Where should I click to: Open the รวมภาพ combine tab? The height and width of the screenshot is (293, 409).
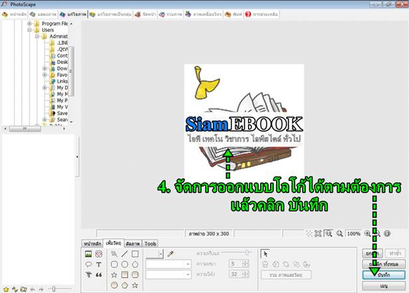[x=171, y=14]
